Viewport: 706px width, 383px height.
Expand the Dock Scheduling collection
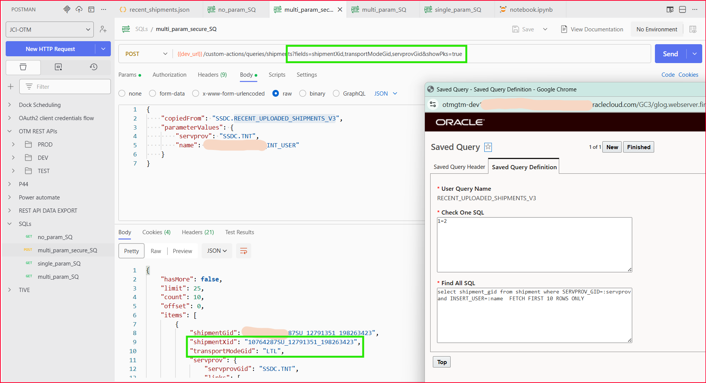(x=9, y=105)
